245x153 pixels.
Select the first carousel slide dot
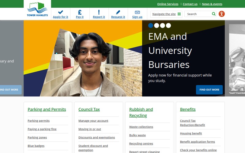(x=151, y=25)
